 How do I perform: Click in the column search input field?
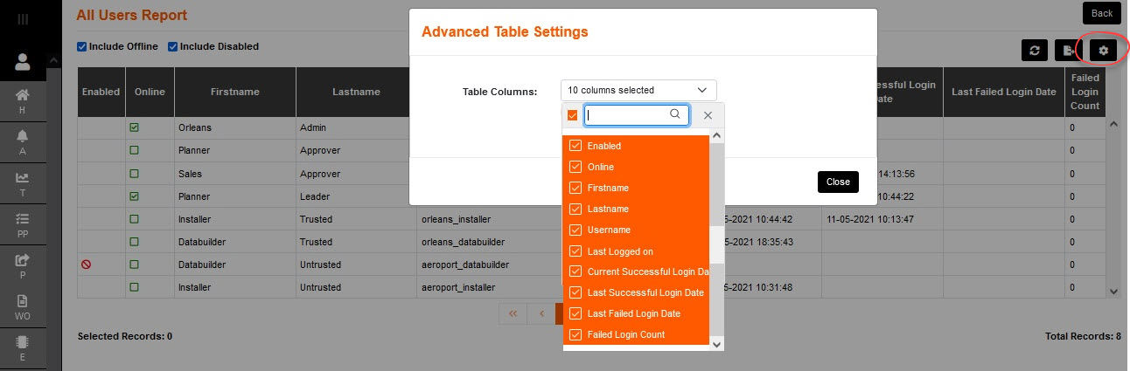point(637,115)
